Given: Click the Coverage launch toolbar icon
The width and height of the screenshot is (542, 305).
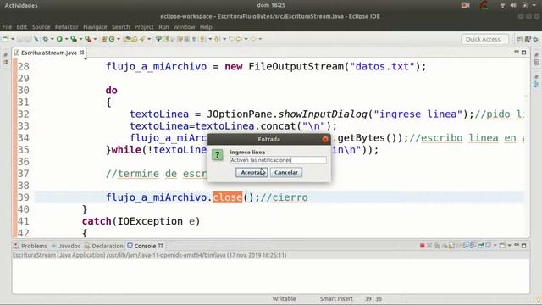Looking at the screenshot, I should point(74,39).
